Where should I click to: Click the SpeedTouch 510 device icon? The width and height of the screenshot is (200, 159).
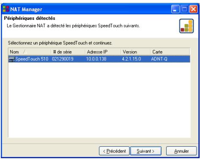(x=11, y=59)
